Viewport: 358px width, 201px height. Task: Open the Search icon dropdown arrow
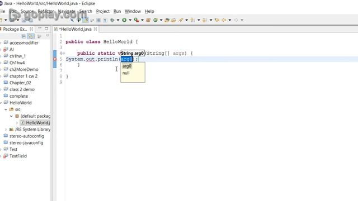point(186,20)
